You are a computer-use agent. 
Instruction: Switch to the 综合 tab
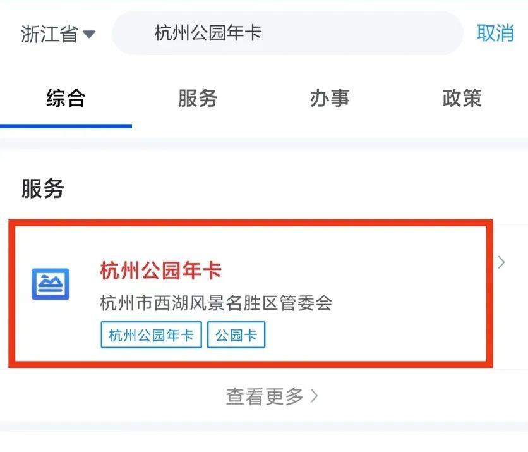pyautogui.click(x=66, y=98)
